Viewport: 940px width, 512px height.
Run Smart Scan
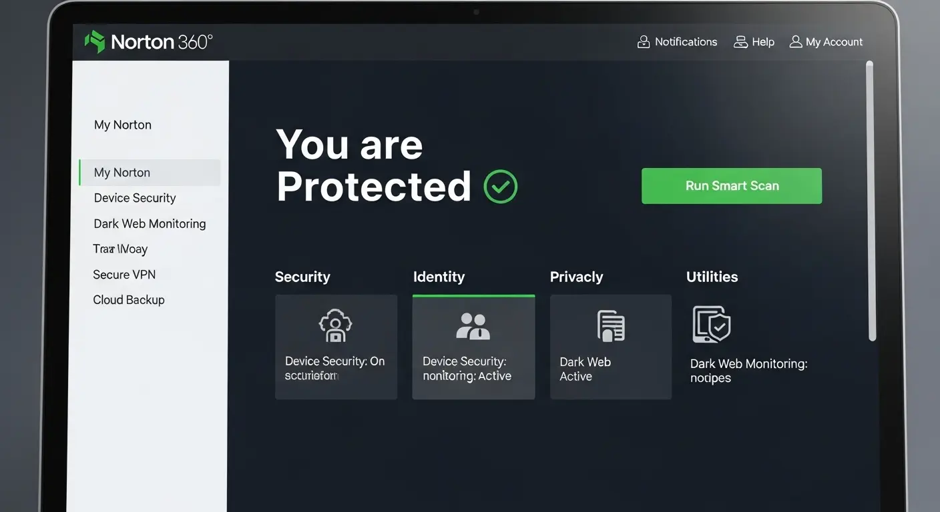coord(732,186)
